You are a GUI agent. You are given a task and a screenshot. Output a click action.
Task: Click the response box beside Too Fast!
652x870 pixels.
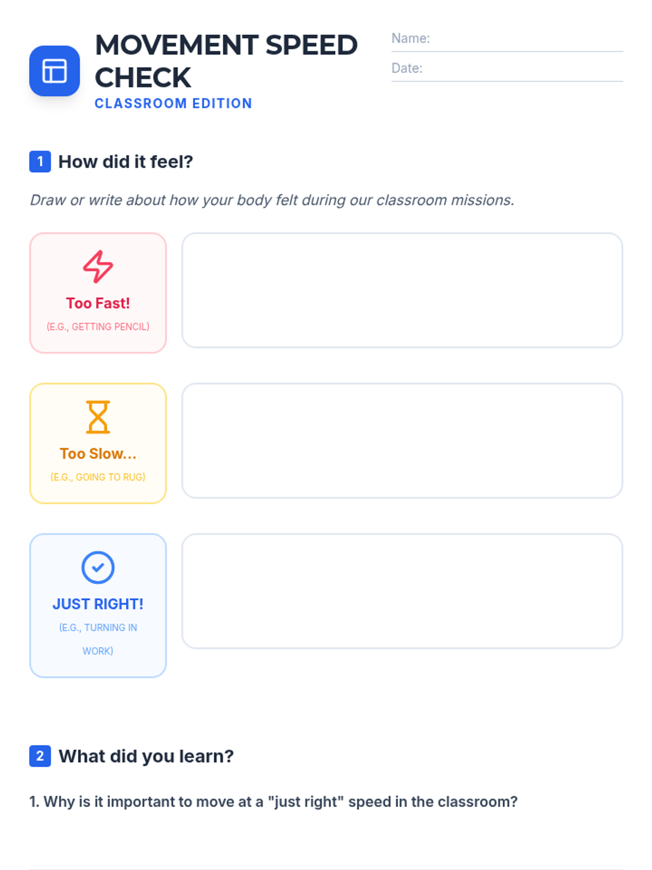(402, 290)
